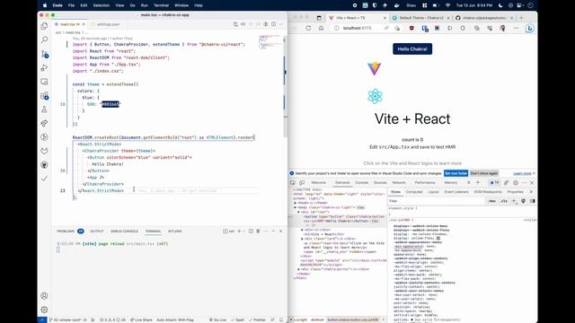Image resolution: width=575 pixels, height=323 pixels.
Task: Click Don't show again button
Action: pyautogui.click(x=484, y=173)
